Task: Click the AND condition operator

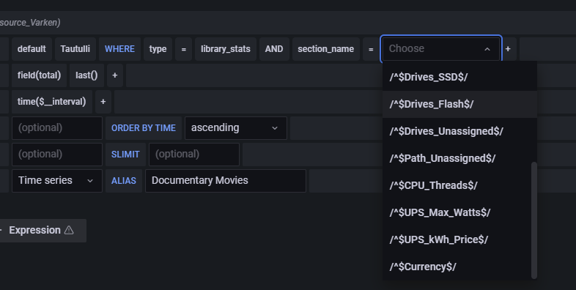Action: [274, 49]
